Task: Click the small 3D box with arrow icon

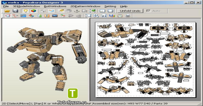Action: [x=63, y=16]
